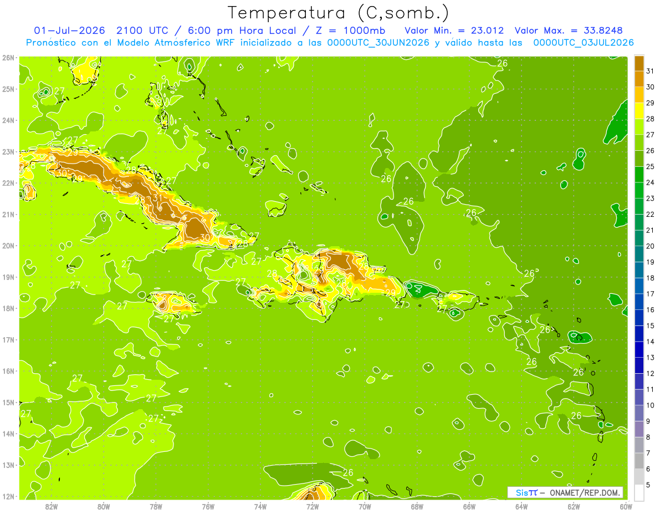
Task: Click the purple legend swatch between 9 and 10
Action: click(x=639, y=413)
